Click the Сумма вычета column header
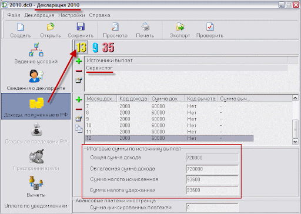This screenshot has width=301, height=214. click(235, 99)
